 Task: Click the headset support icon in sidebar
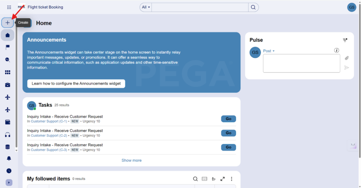pos(8,134)
